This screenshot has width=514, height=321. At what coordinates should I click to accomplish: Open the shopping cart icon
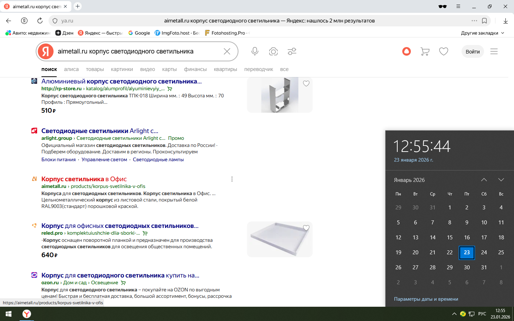[425, 51]
